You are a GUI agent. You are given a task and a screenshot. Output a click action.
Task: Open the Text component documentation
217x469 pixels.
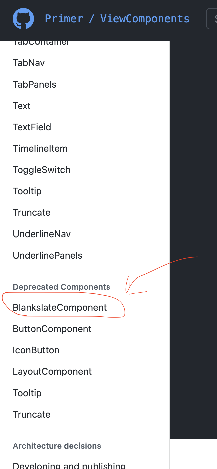(22, 106)
